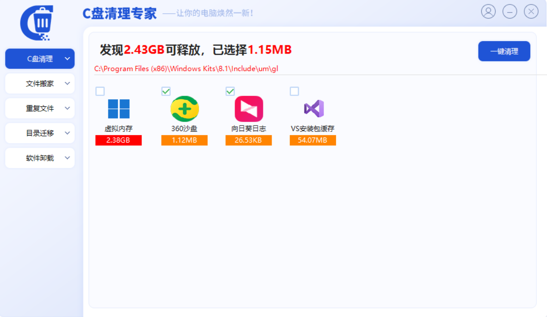
Task: Check the 虚拟内存 checkbox
Action: (100, 91)
